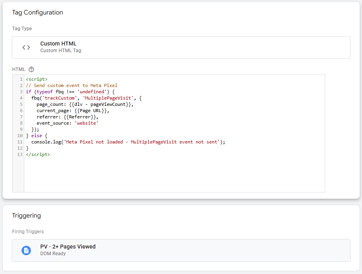Click the closing brace on line 12
Viewport: 362px width, 274px height.
pyautogui.click(x=27, y=148)
